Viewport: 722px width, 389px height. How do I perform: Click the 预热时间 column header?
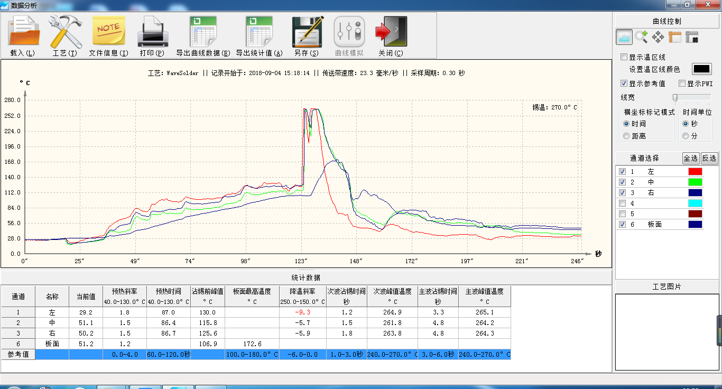(x=168, y=297)
